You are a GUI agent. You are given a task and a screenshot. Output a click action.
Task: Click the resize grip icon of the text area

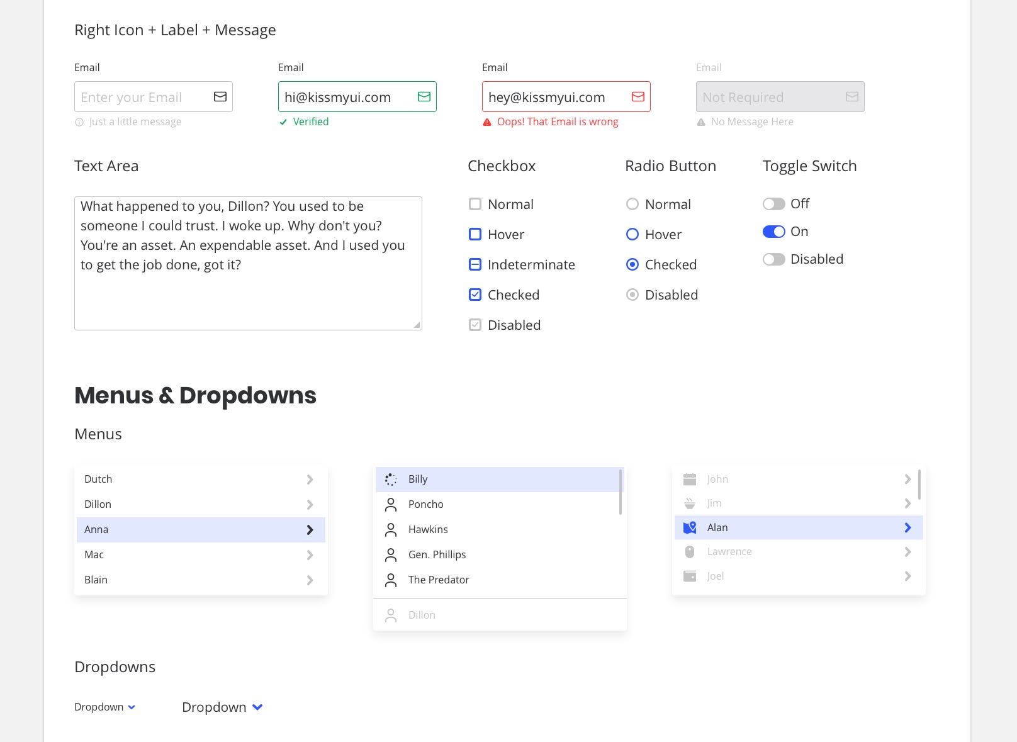point(417,325)
